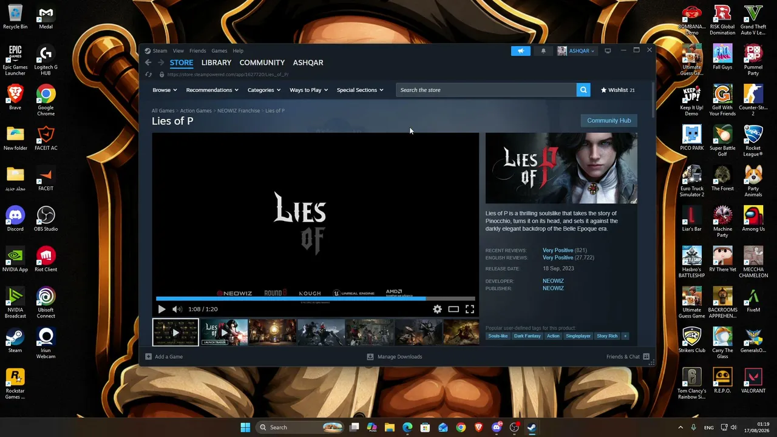This screenshot has height=437, width=777.
Task: Go back with the Steam back arrow
Action: tap(148, 63)
